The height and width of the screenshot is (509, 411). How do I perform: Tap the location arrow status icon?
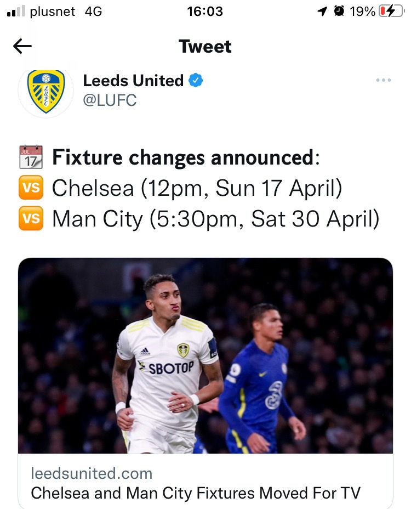point(323,12)
